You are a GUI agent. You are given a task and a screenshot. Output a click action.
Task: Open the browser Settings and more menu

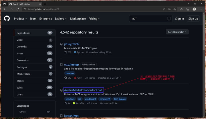(201, 9)
